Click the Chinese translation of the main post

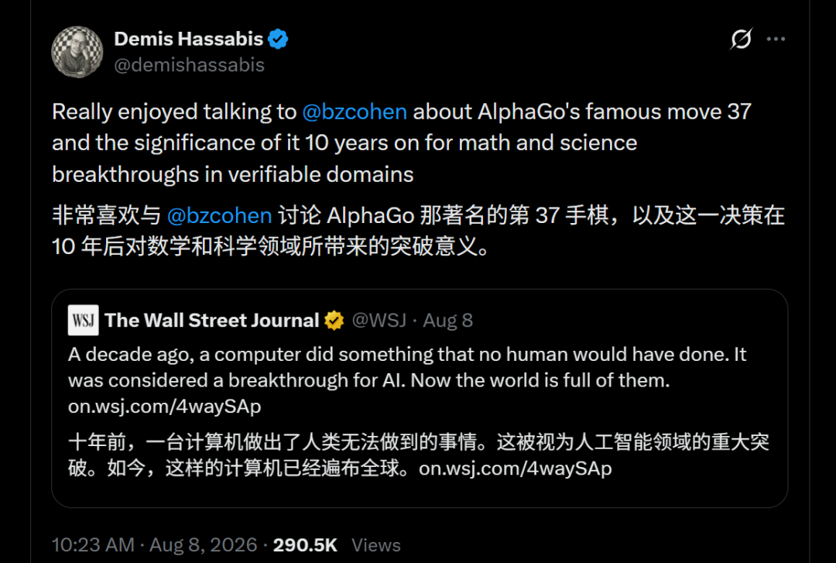[x=419, y=231]
